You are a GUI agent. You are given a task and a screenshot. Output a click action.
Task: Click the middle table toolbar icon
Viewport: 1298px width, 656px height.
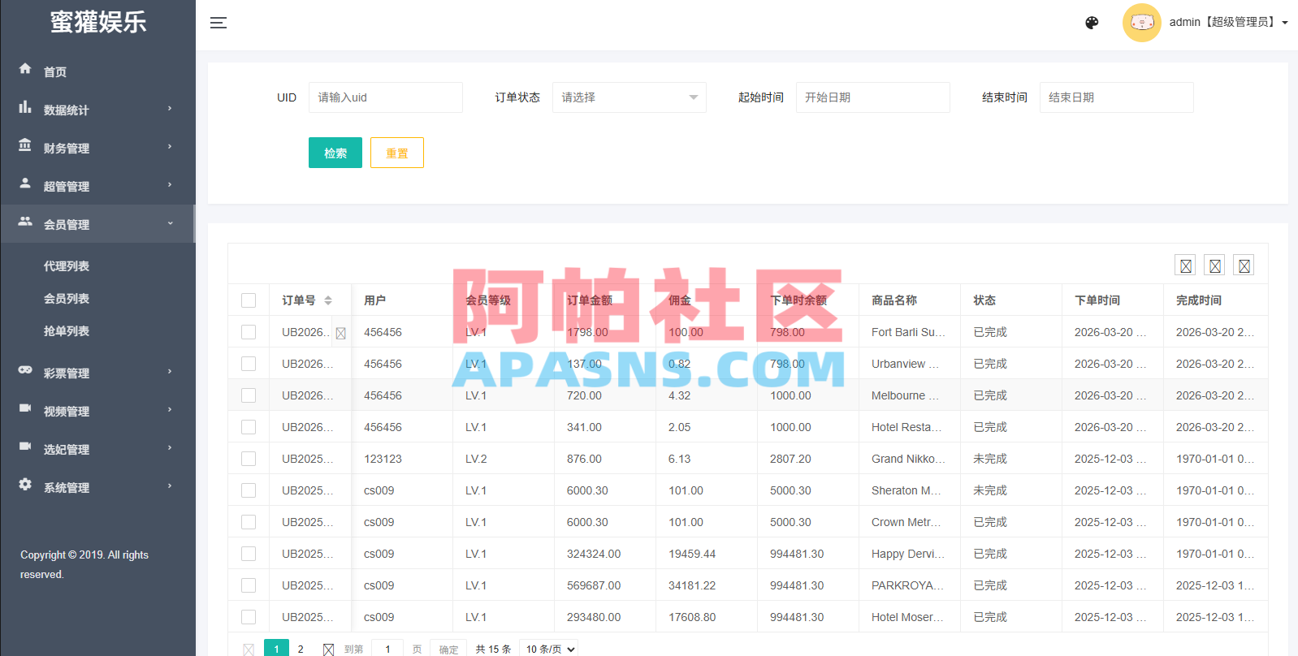tap(1215, 265)
